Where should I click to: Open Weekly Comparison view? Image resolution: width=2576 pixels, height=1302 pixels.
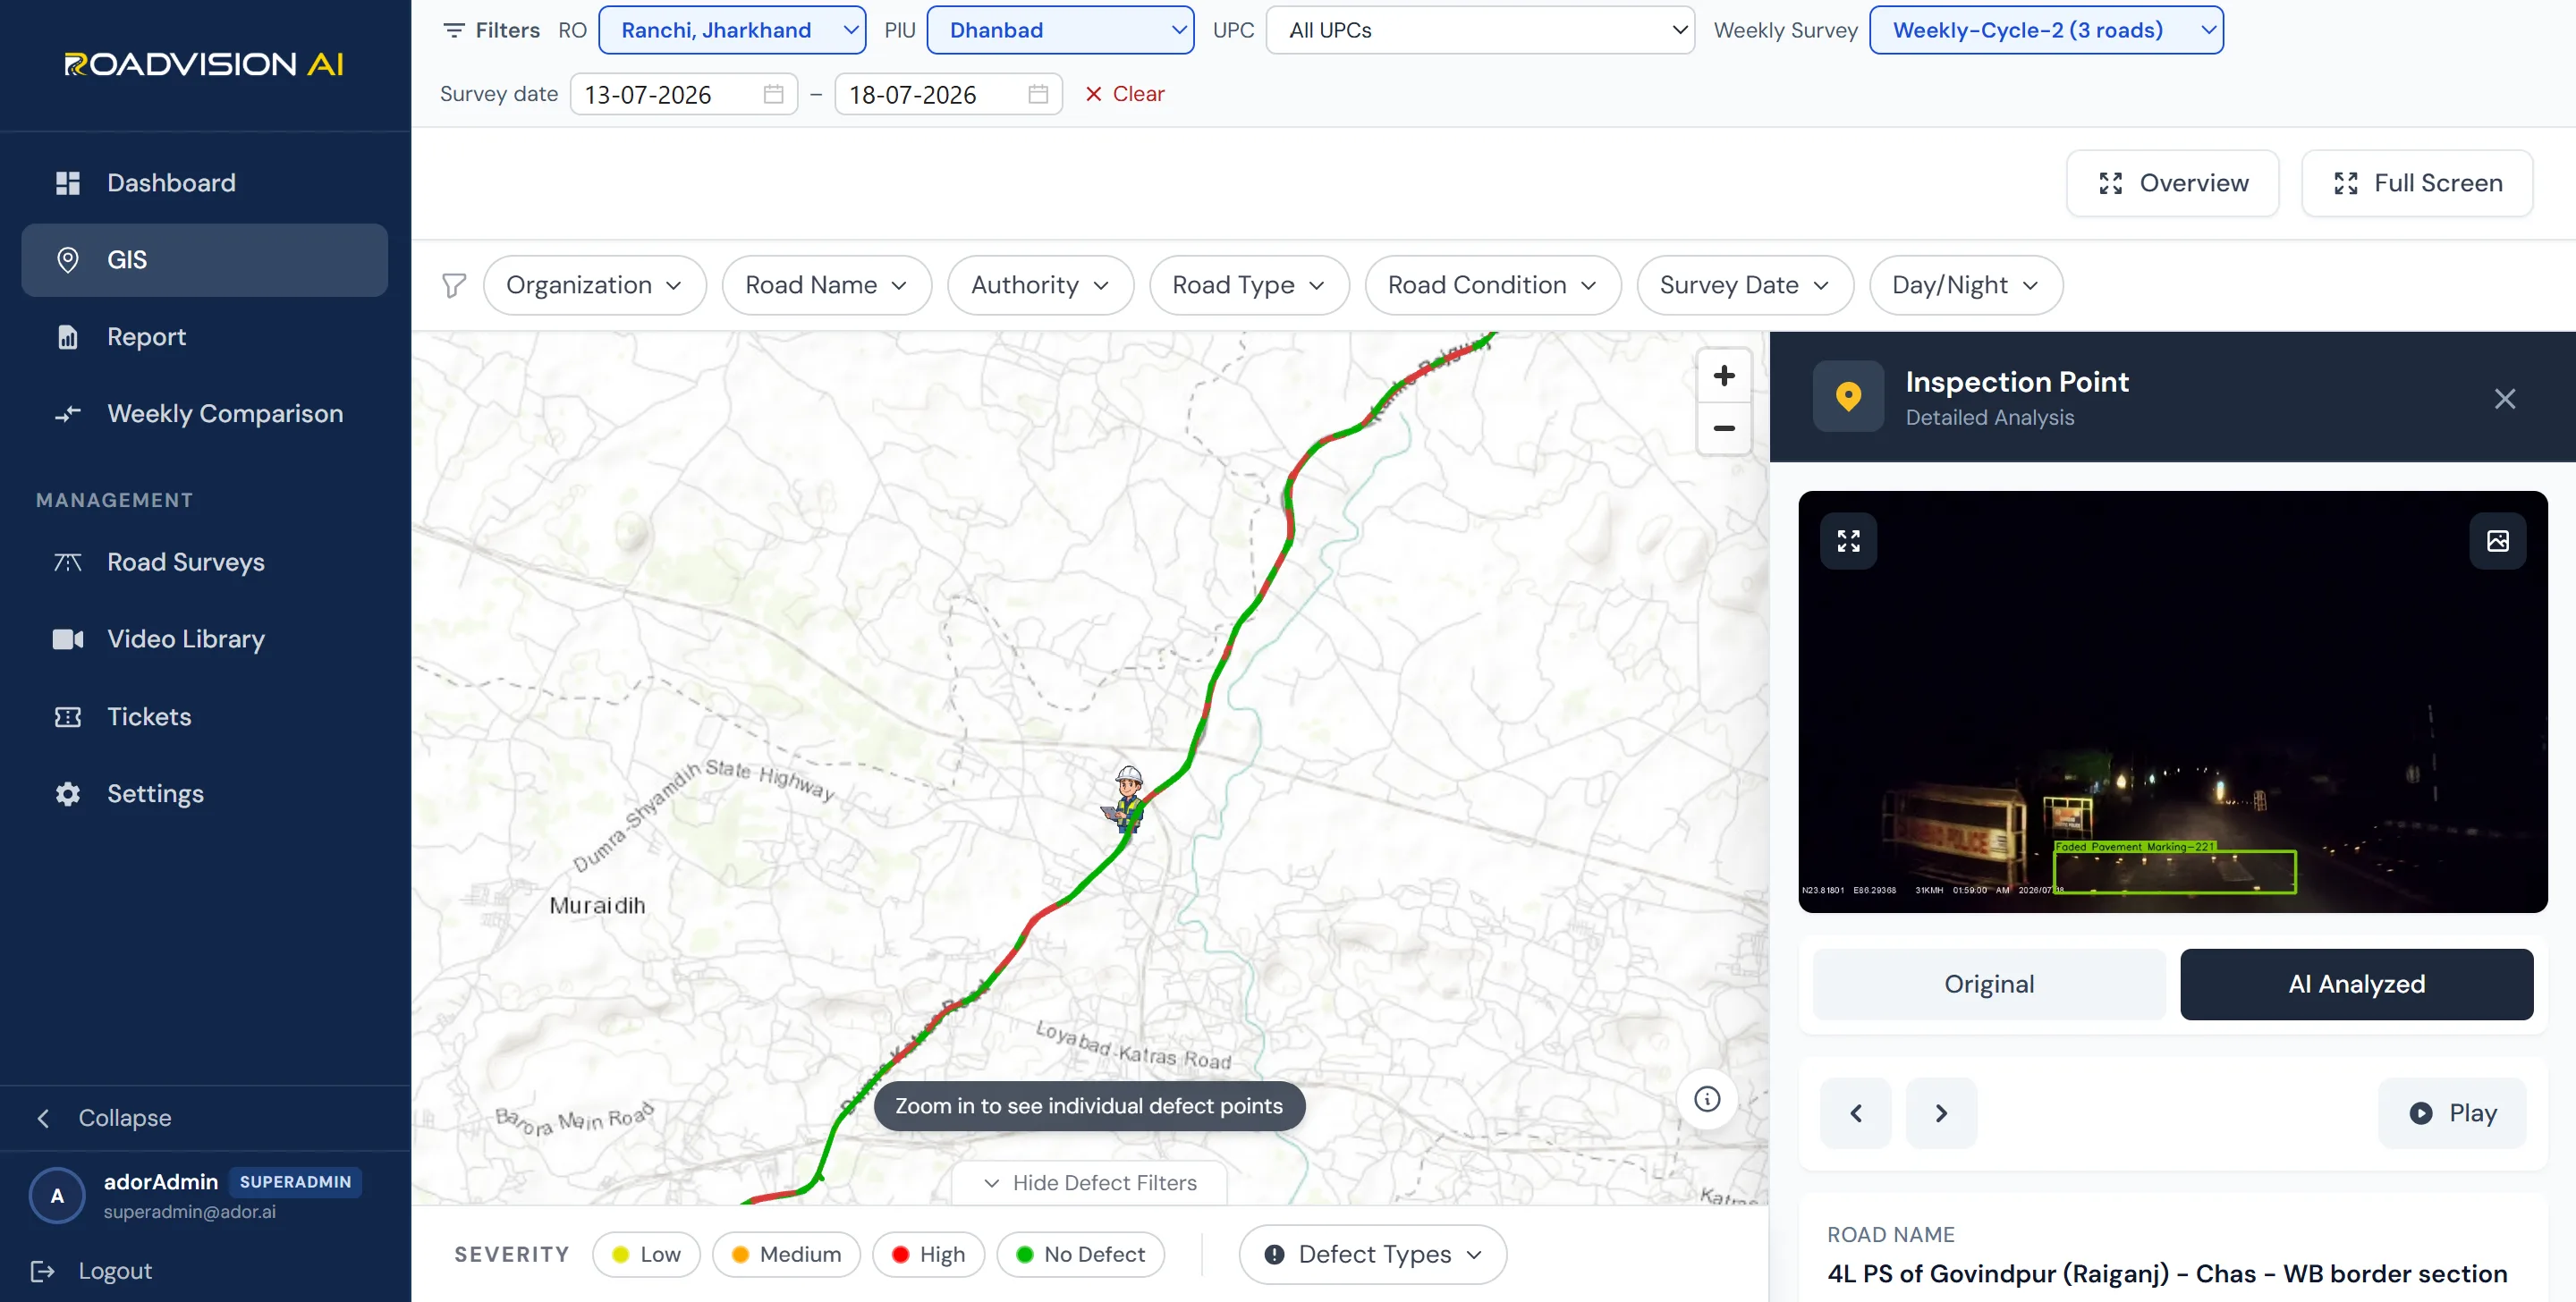click(x=204, y=414)
